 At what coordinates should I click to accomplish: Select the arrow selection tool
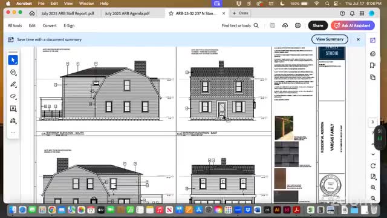tap(13, 60)
